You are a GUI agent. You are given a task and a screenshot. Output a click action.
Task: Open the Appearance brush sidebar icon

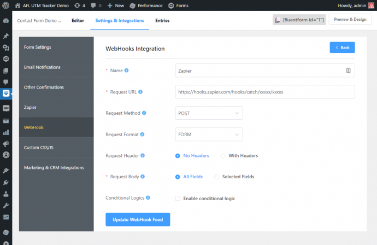tap(6, 171)
